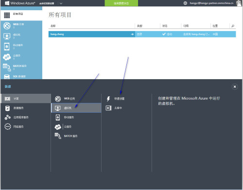Open Batch Services in blue sidebar
Image resolution: width=243 pixels, height=190 pixels.
(x=21, y=68)
